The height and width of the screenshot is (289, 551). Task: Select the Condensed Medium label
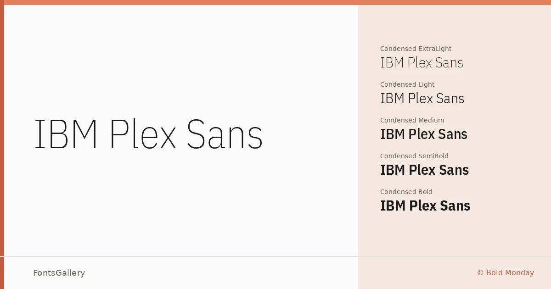click(412, 120)
